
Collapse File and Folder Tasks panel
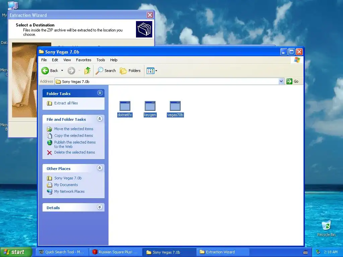(100, 119)
